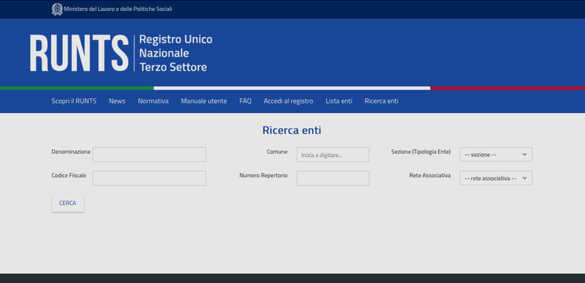Image resolution: width=585 pixels, height=283 pixels.
Task: Click the Rete Associativa label
Action: (x=430, y=175)
